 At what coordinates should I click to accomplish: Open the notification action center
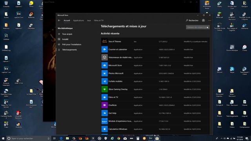pyautogui.click(x=247, y=138)
